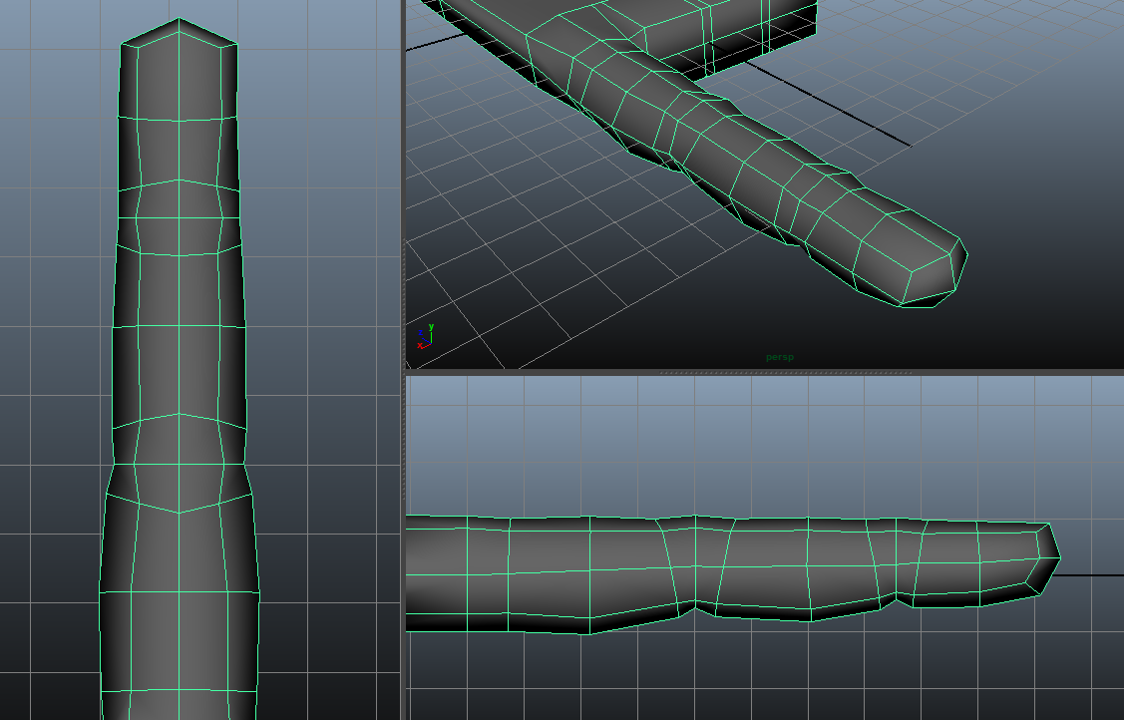
Task: Select the lower knuckle's bottom chevron point in front view
Action: [x=180, y=513]
